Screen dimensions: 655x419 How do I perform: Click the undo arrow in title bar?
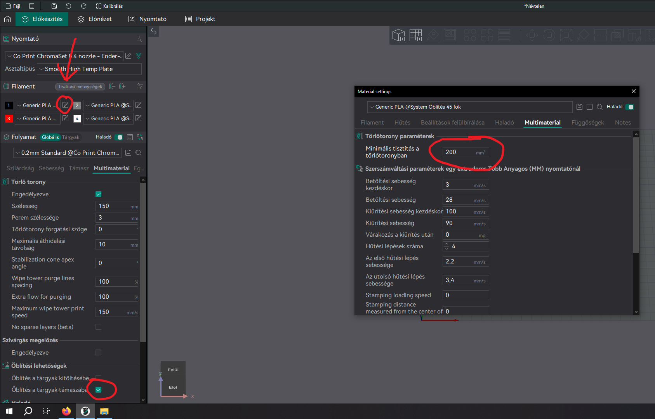(x=68, y=6)
